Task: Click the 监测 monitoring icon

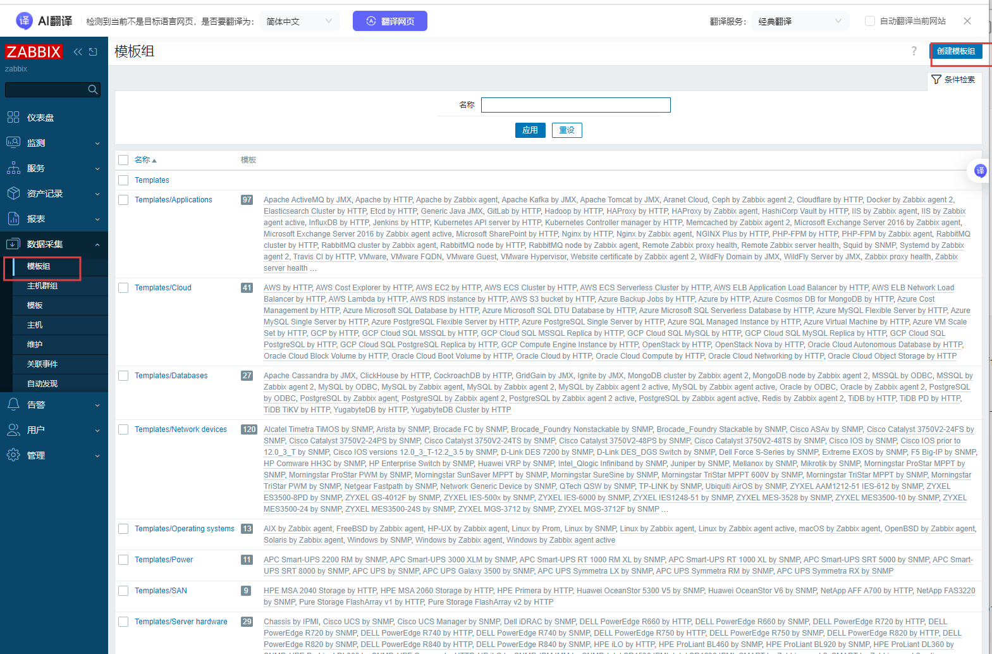Action: [13, 142]
